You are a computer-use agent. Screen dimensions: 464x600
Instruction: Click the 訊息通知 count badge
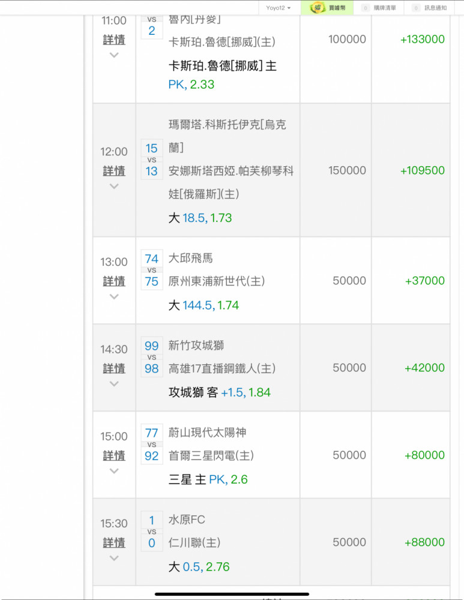(415, 8)
